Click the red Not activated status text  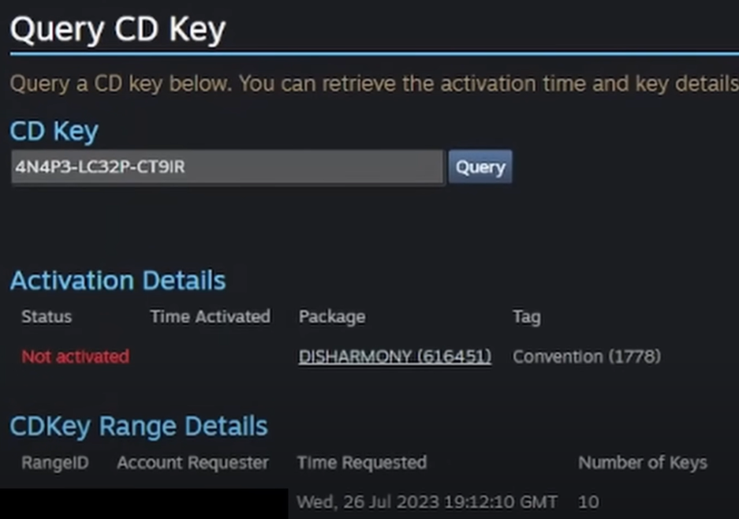pos(75,357)
